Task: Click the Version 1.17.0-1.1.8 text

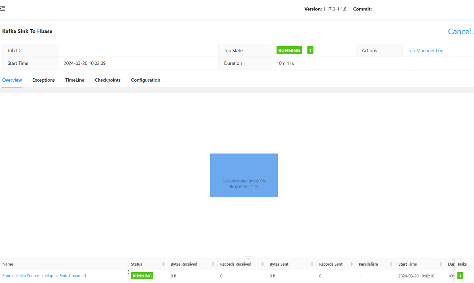Action: click(x=325, y=9)
